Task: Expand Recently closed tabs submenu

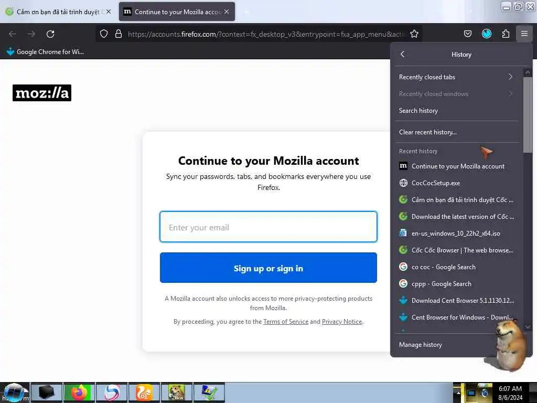Action: point(457,77)
